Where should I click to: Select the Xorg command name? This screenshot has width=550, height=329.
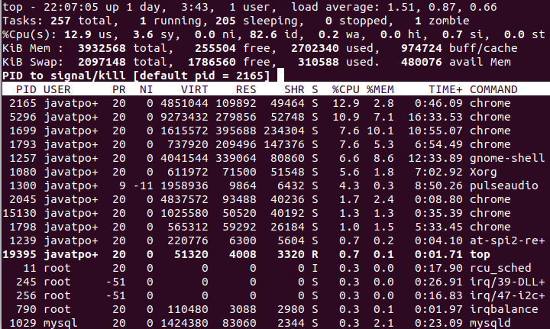[x=483, y=172]
